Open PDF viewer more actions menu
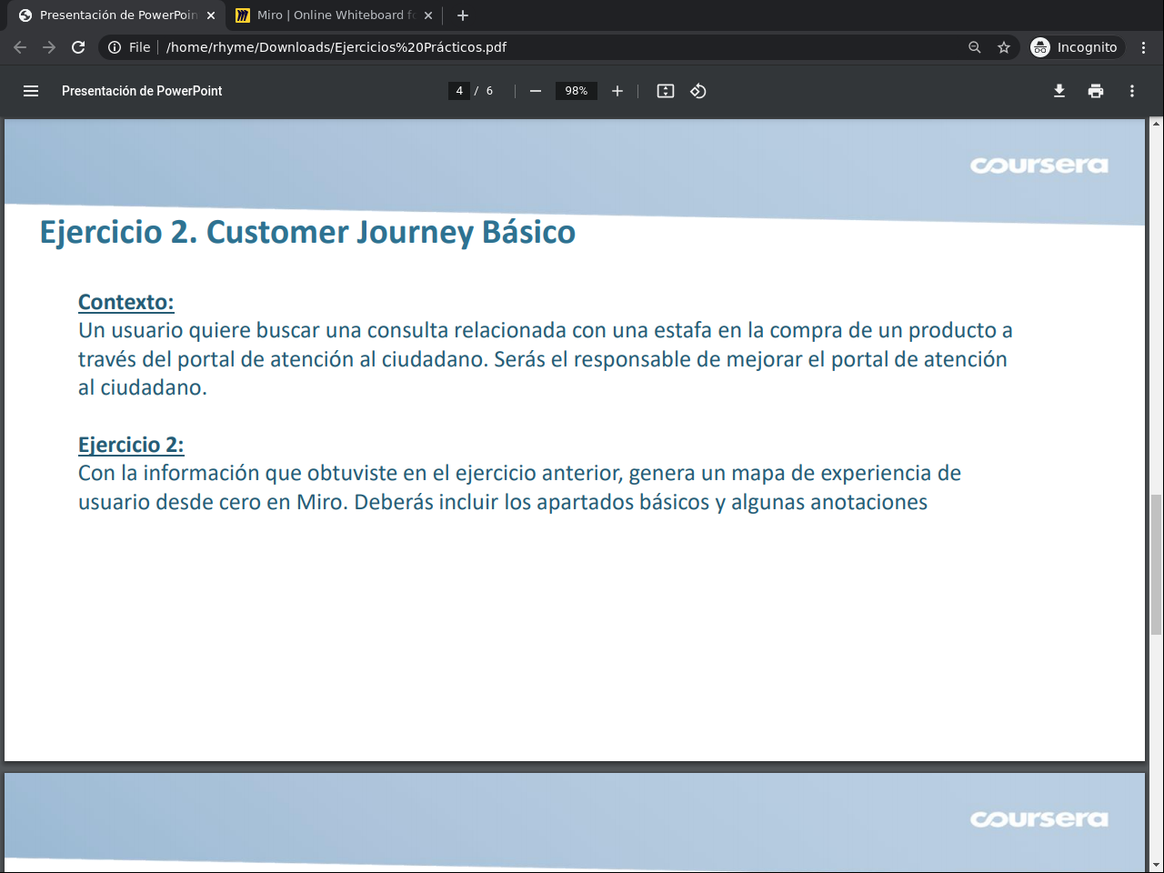 (1132, 91)
